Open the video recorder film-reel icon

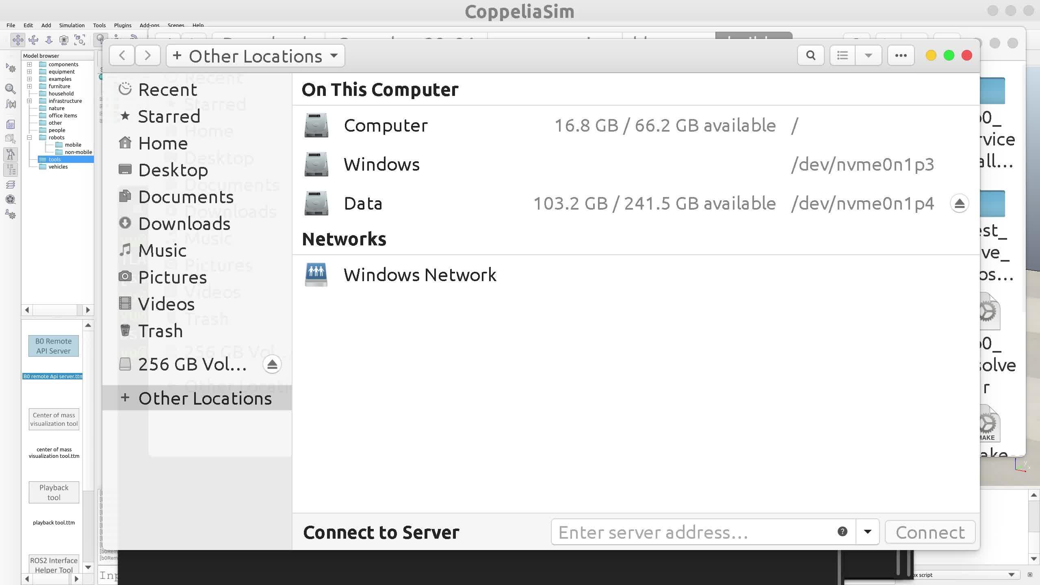[11, 199]
